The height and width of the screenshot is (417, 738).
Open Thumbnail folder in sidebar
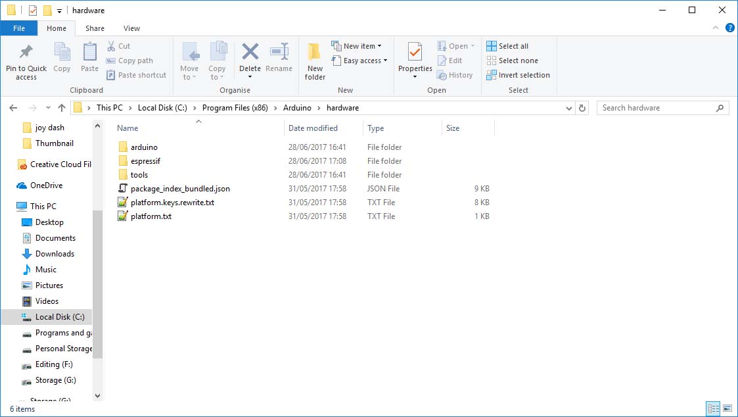pyautogui.click(x=54, y=143)
